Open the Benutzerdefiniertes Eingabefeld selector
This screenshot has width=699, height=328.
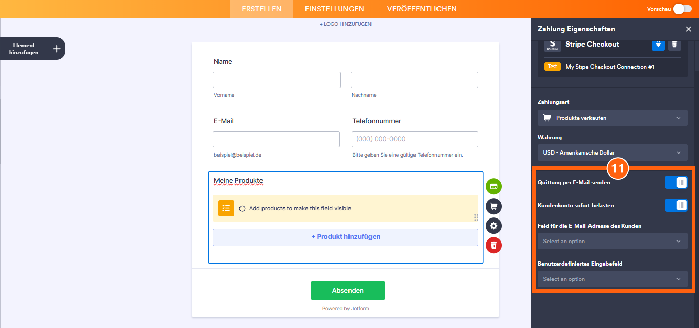click(613, 279)
